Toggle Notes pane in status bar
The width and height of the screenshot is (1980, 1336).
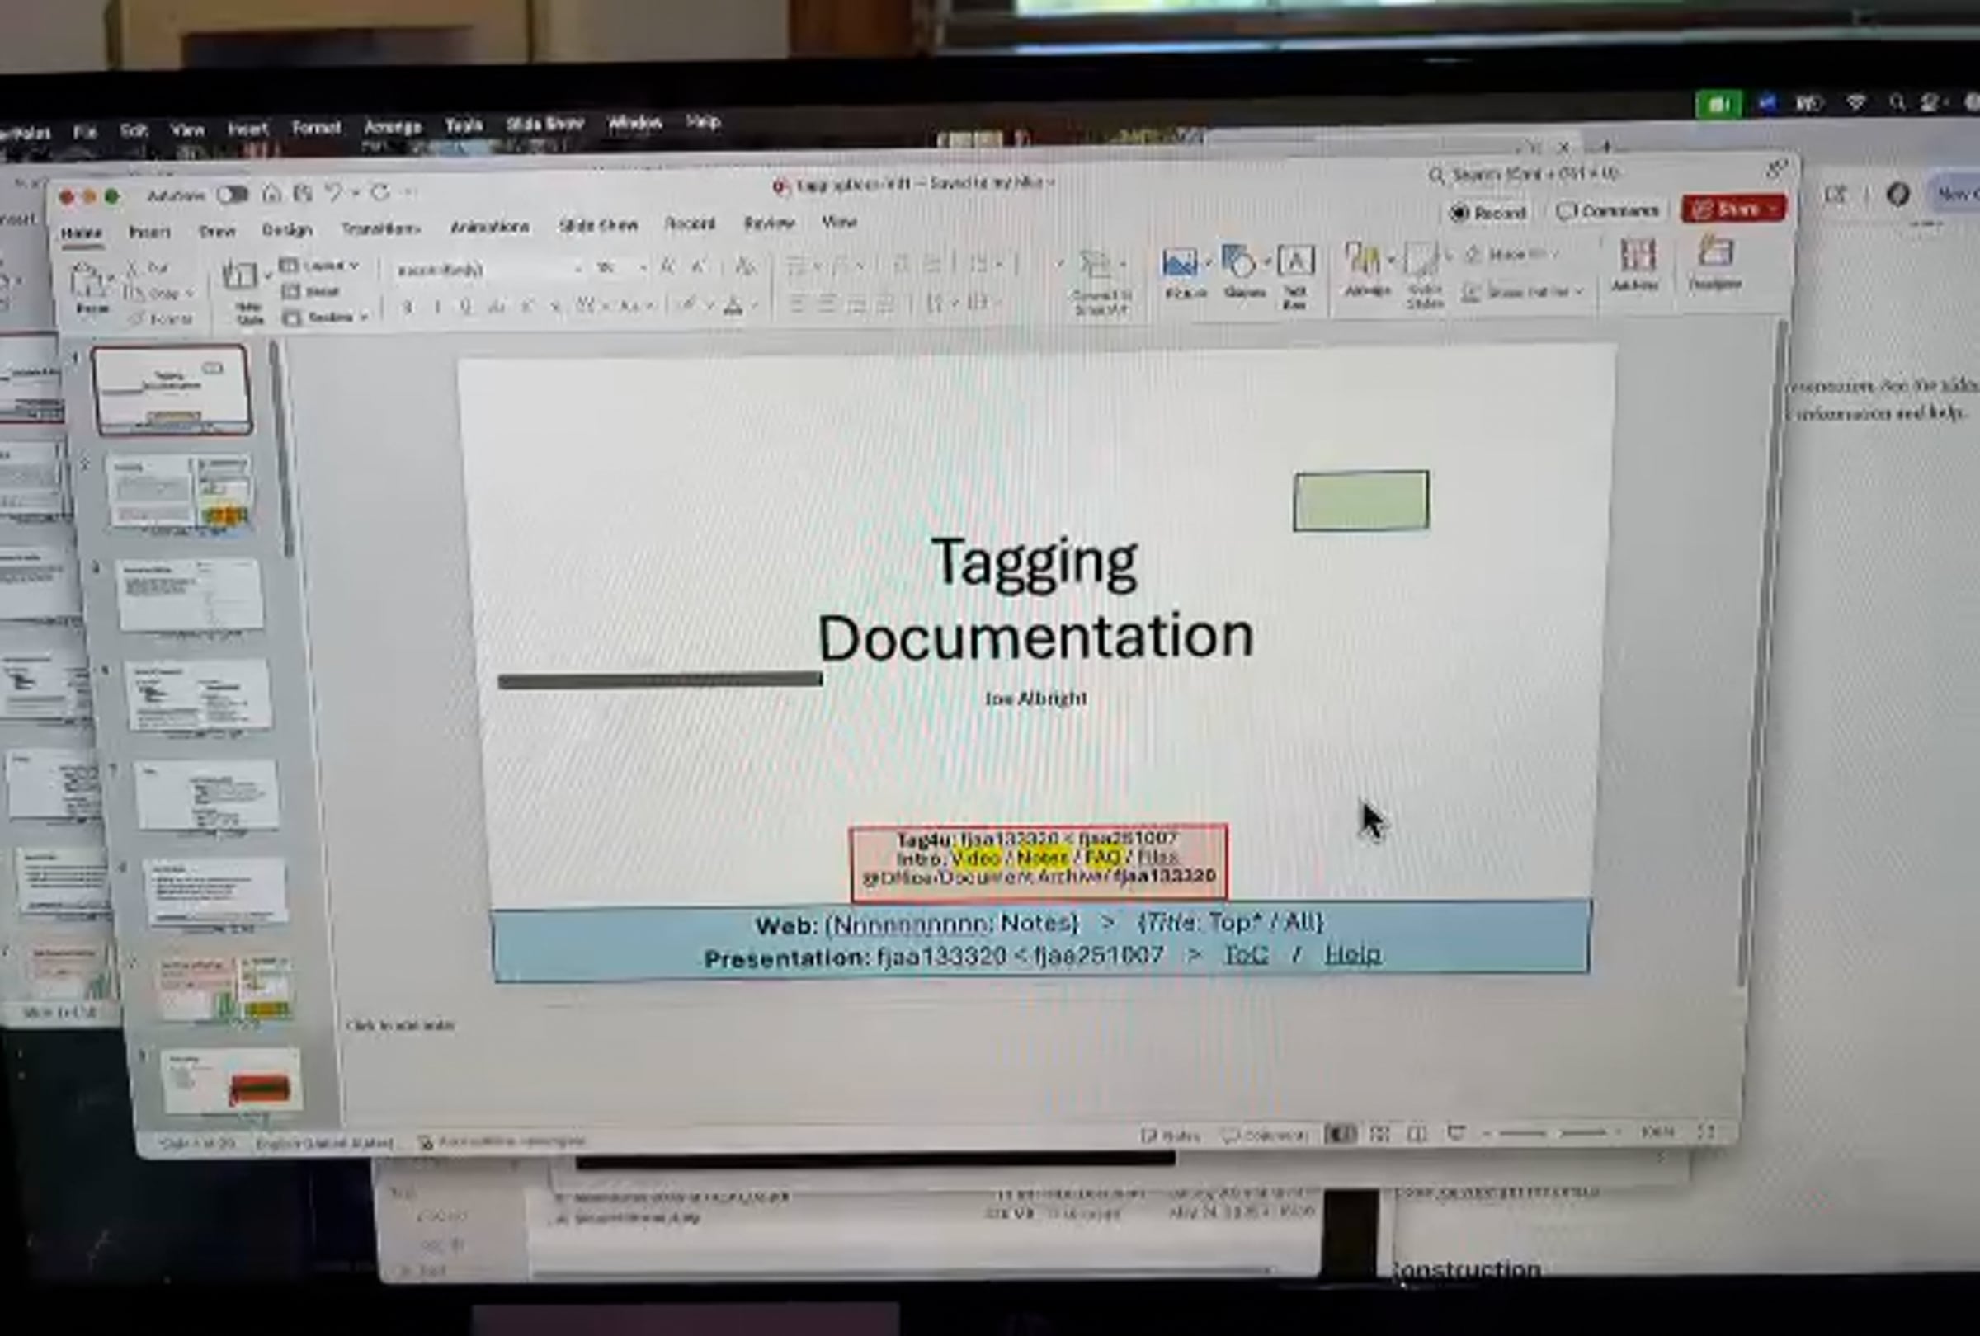(1171, 1135)
